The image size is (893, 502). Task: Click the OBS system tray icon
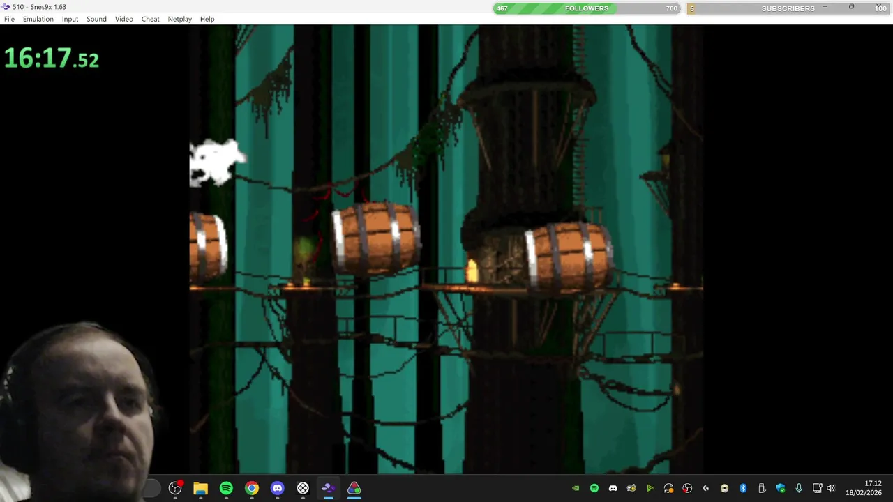click(x=687, y=488)
